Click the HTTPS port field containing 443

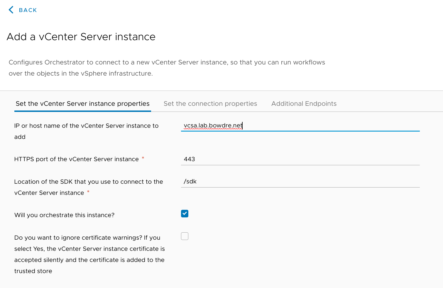click(300, 159)
